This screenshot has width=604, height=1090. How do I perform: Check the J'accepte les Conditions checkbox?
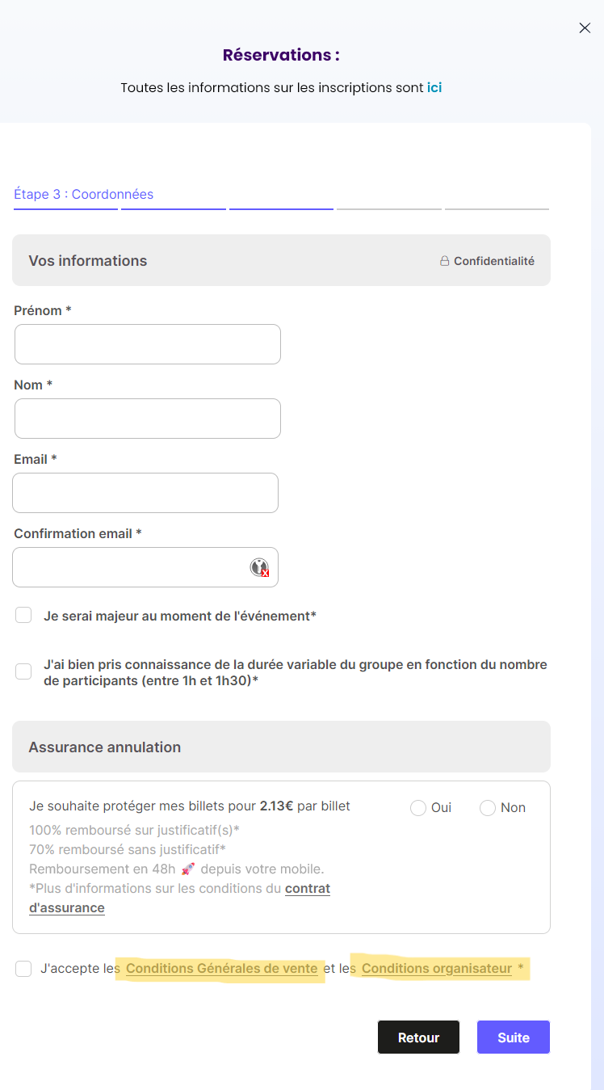[23, 968]
